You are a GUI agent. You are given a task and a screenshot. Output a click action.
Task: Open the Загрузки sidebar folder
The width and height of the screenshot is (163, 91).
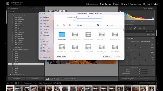tap(45, 21)
